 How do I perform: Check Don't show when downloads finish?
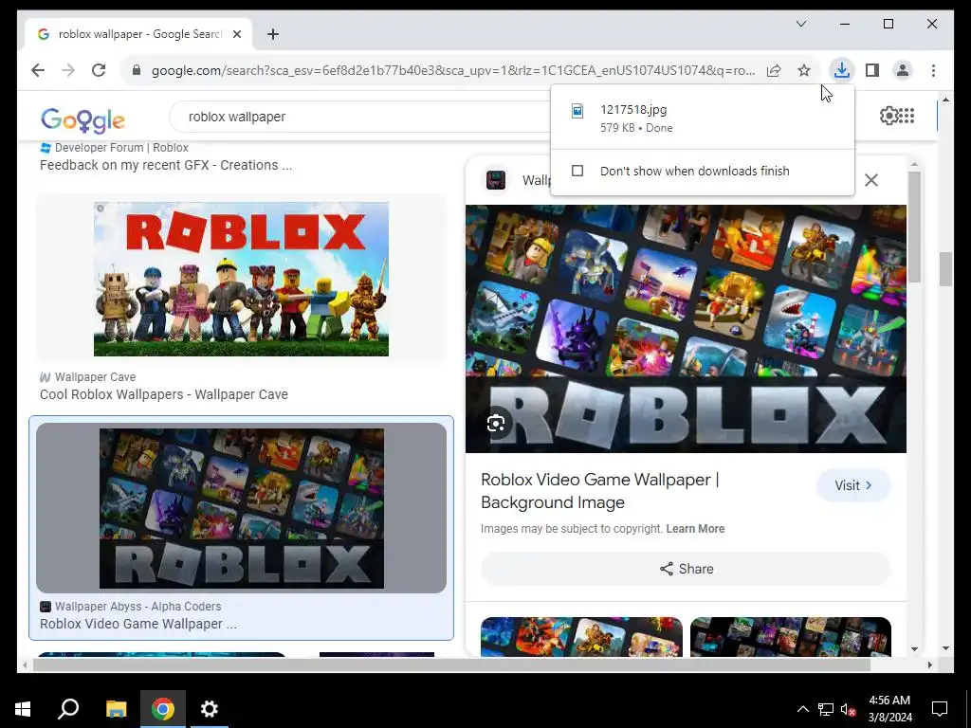[577, 171]
